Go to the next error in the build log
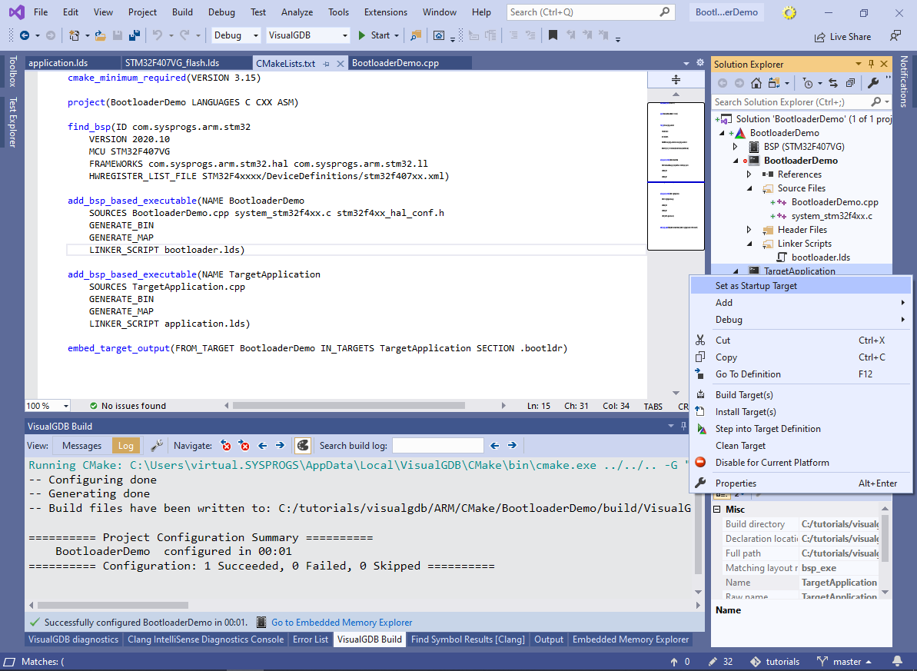 (x=244, y=446)
